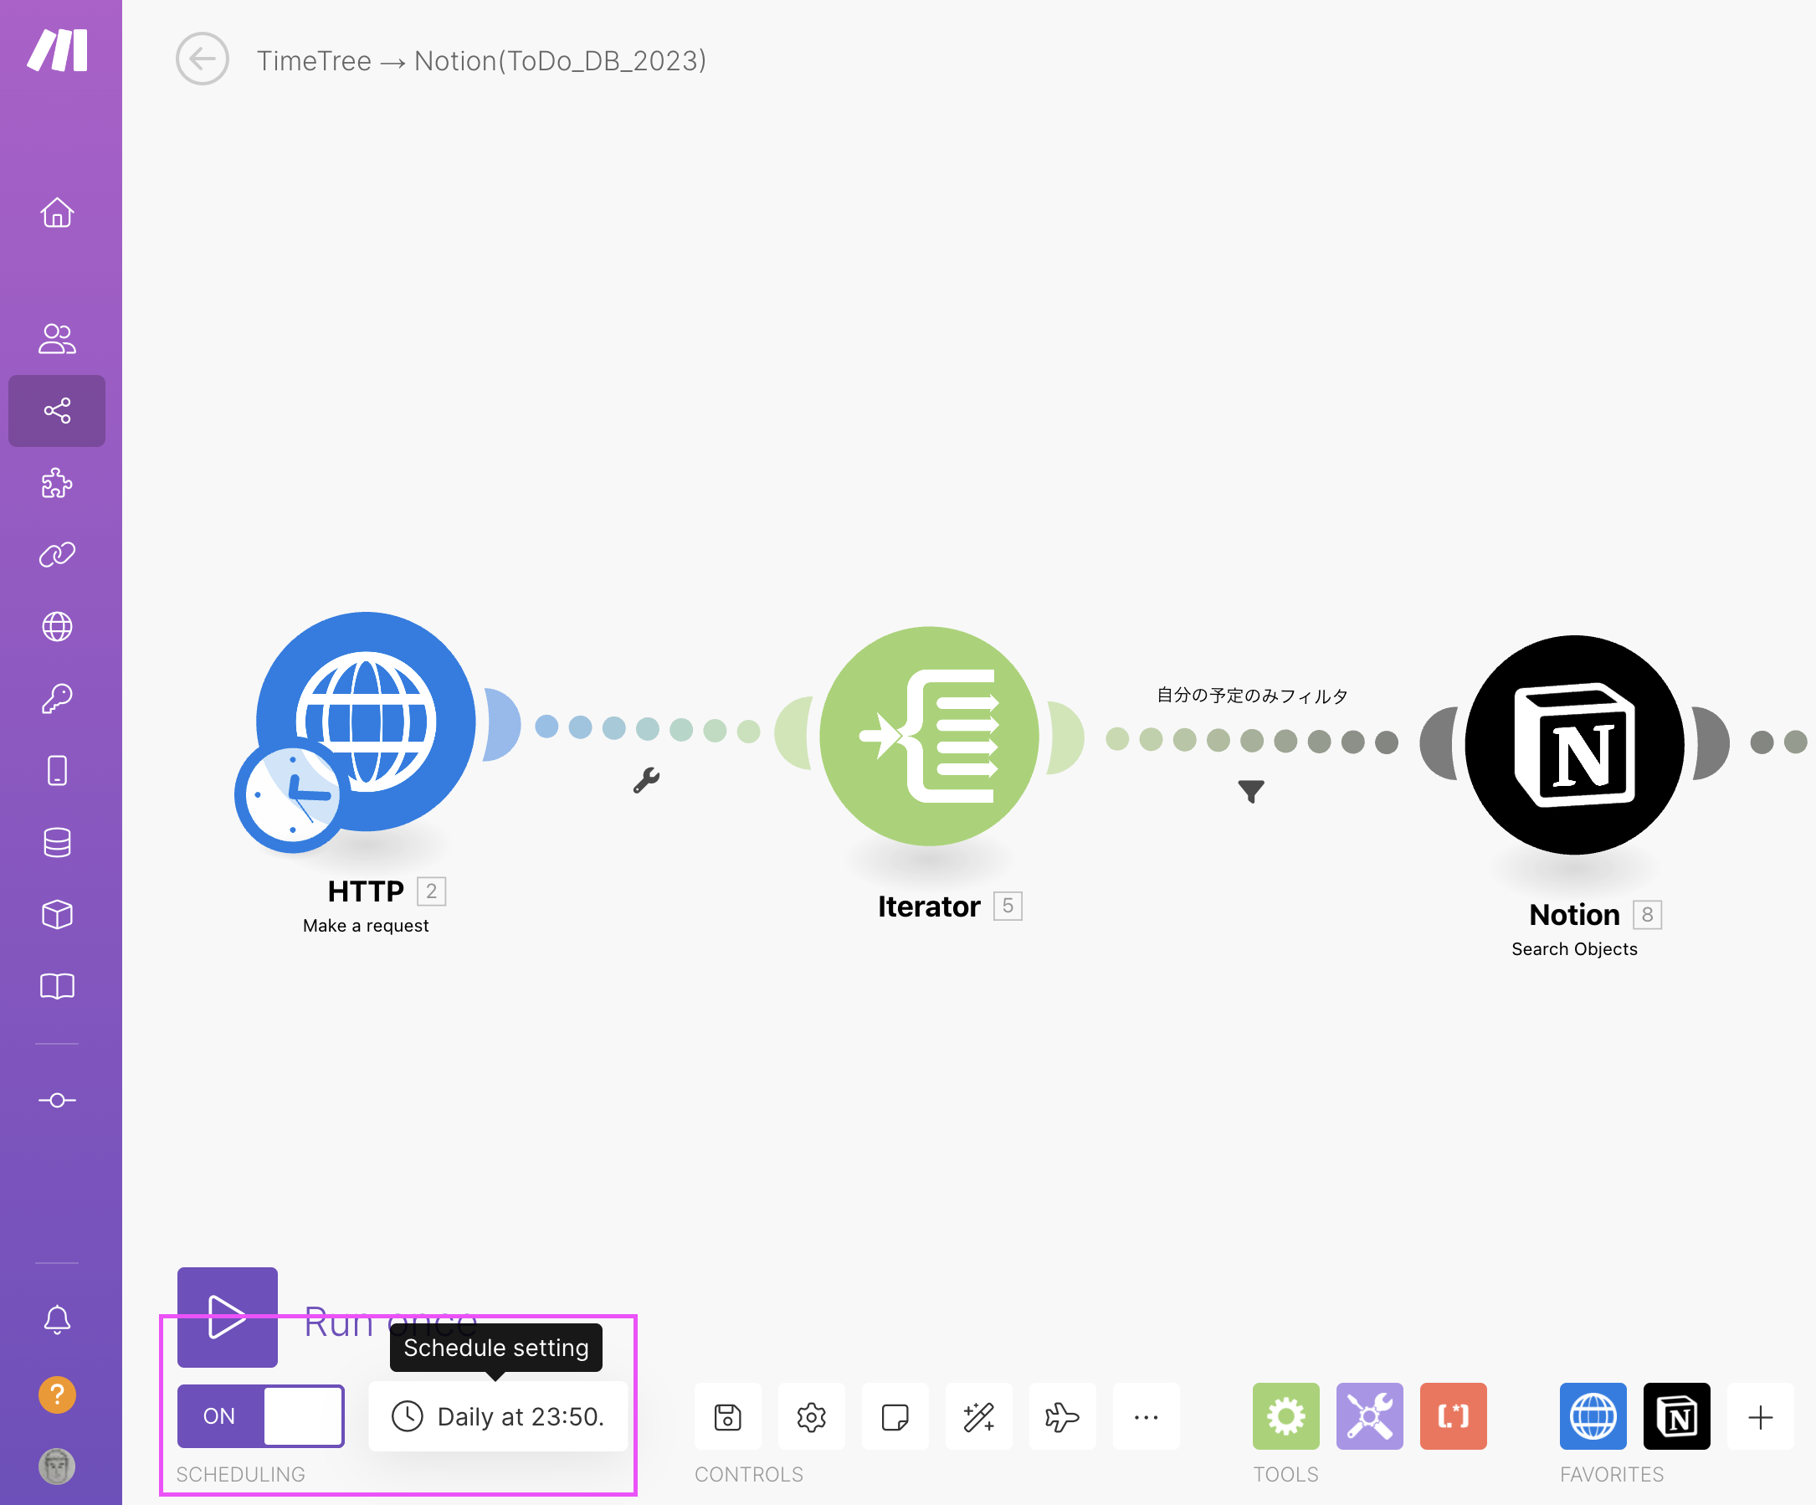Open the More options ellipsis
Viewport: 1816px width, 1505px height.
(1146, 1417)
